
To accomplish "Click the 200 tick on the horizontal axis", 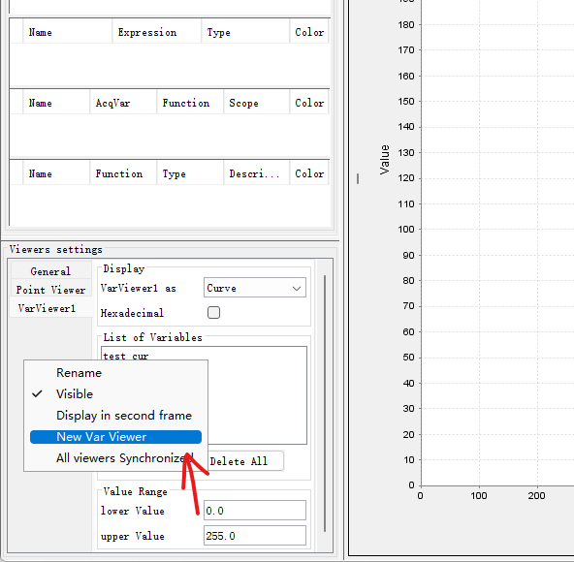I will click(536, 496).
